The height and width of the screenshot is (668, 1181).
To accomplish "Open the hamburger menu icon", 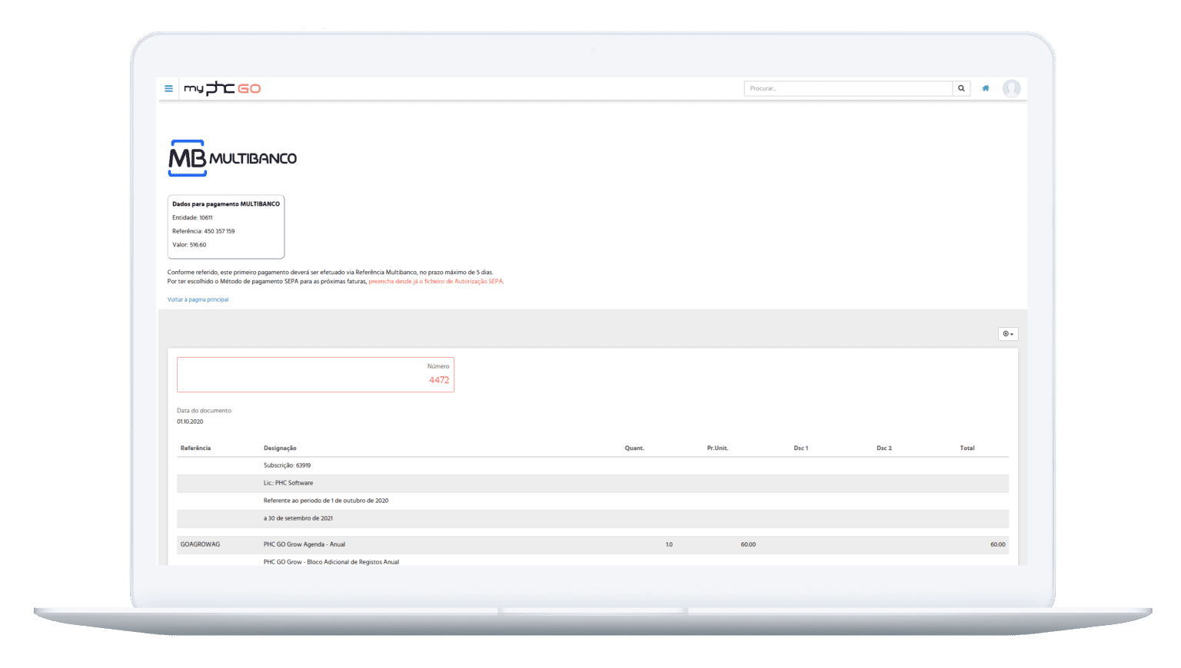I will point(168,88).
